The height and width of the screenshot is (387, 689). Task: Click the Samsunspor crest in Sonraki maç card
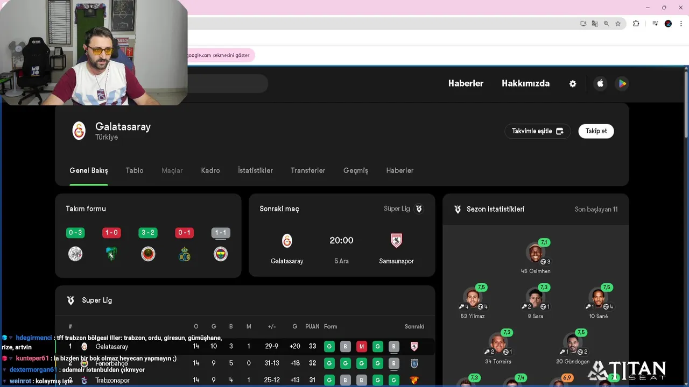click(x=396, y=240)
